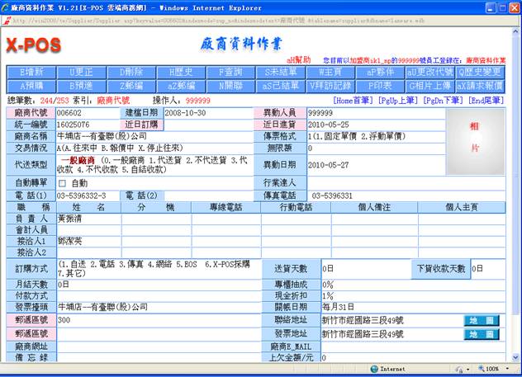Click the U更正 edit button
The width and height of the screenshot is (522, 377).
(x=81, y=72)
